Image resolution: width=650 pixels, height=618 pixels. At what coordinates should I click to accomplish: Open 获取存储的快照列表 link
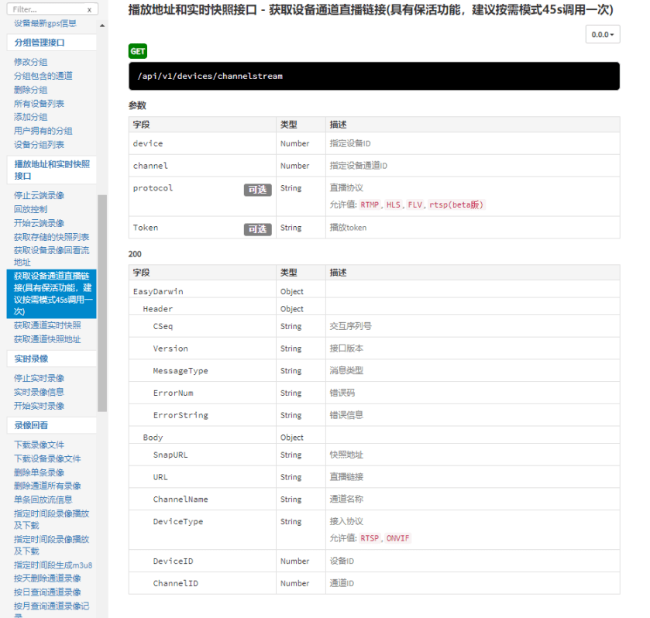click(x=51, y=237)
